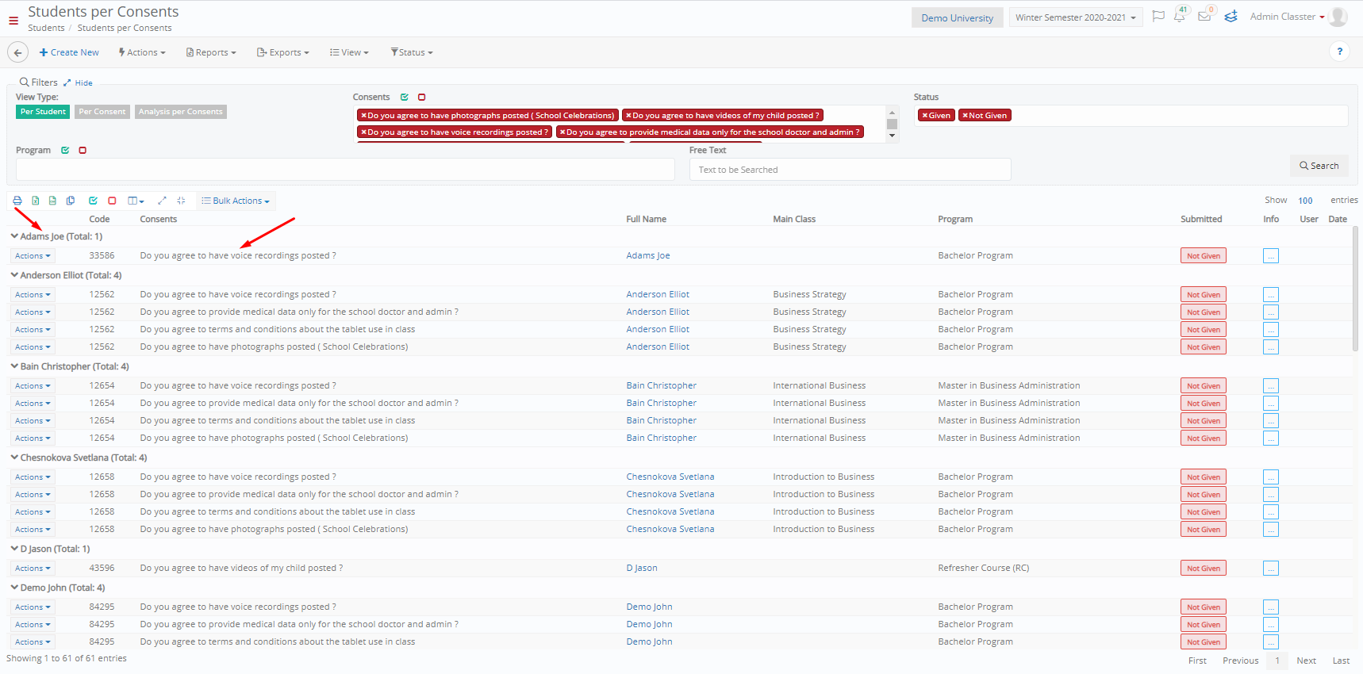Open the Reports menu
The height and width of the screenshot is (674, 1363).
click(211, 52)
